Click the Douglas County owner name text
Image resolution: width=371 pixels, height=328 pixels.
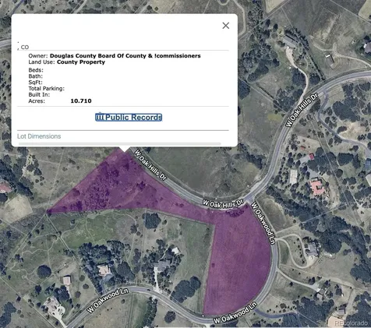(x=125, y=55)
